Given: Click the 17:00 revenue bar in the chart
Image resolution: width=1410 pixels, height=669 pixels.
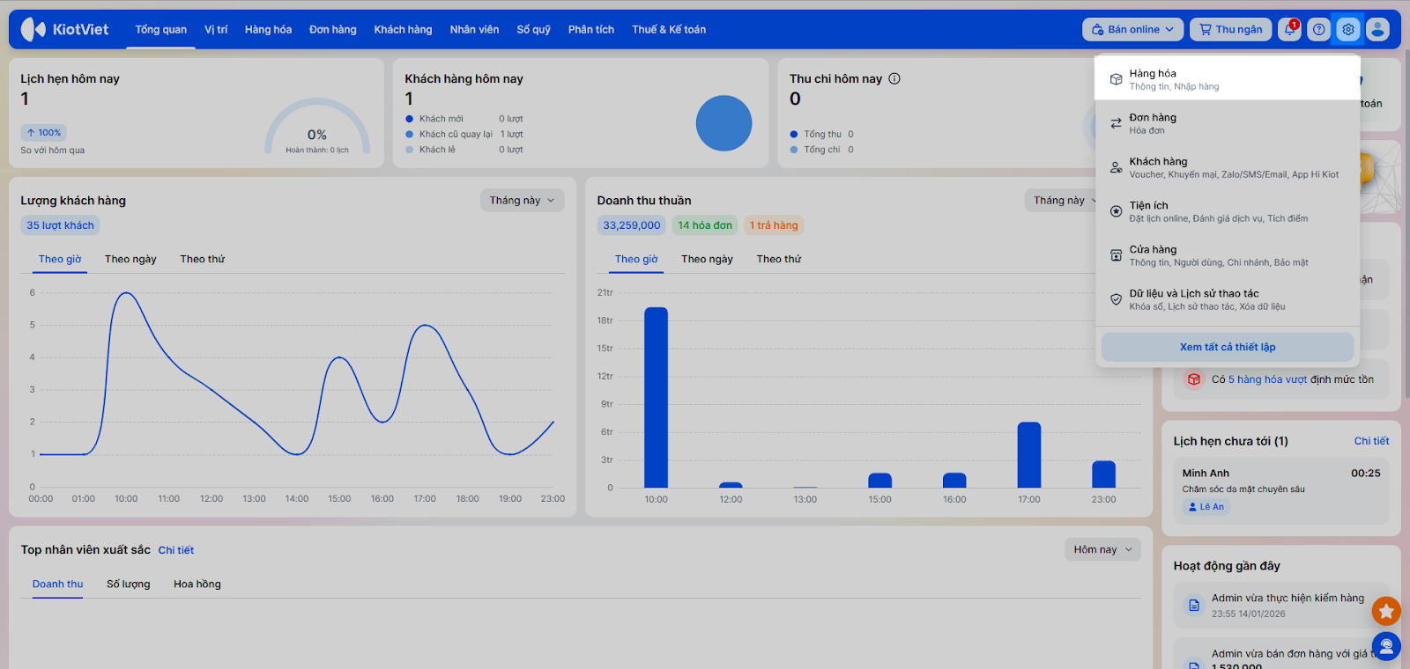Looking at the screenshot, I should [x=1029, y=455].
